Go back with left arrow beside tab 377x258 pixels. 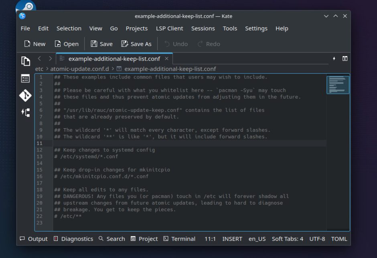(39, 58)
